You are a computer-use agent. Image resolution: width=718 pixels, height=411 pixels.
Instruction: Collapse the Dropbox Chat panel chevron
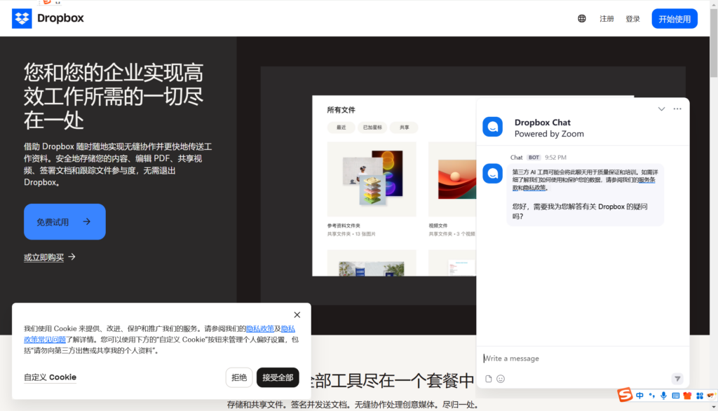(661, 109)
